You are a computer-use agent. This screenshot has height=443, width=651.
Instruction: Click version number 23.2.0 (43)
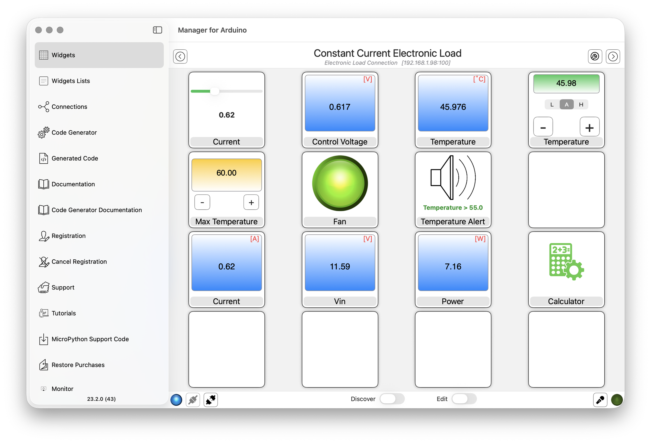click(x=101, y=399)
